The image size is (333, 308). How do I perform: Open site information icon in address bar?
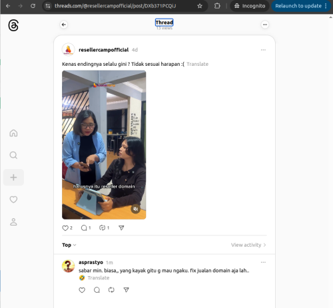click(48, 6)
